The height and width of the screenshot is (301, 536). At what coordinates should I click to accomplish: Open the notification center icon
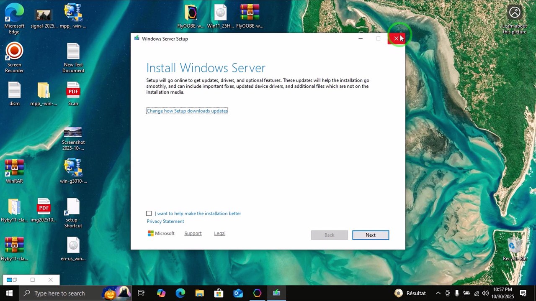coord(523,293)
